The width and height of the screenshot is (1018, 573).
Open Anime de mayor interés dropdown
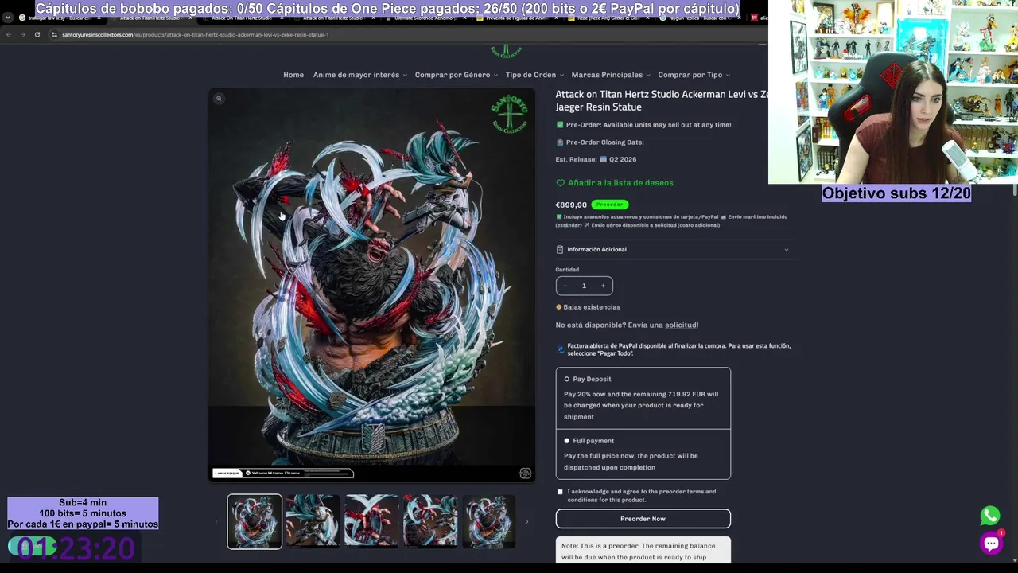tap(359, 75)
